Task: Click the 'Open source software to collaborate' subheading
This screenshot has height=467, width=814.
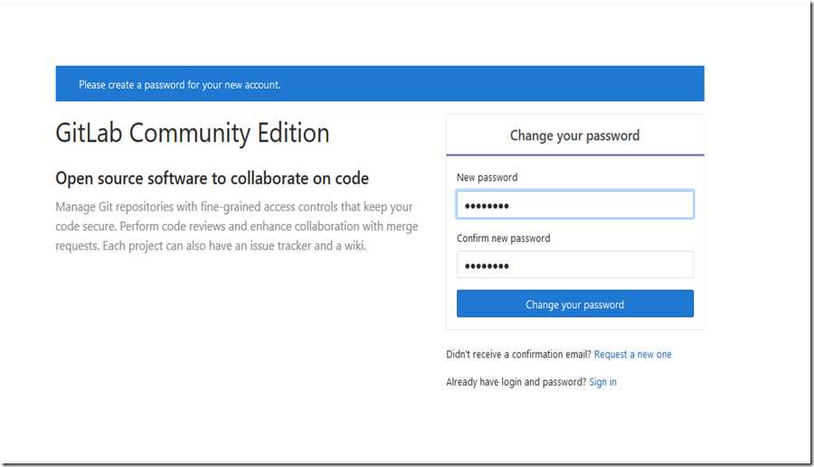Action: coord(212,178)
